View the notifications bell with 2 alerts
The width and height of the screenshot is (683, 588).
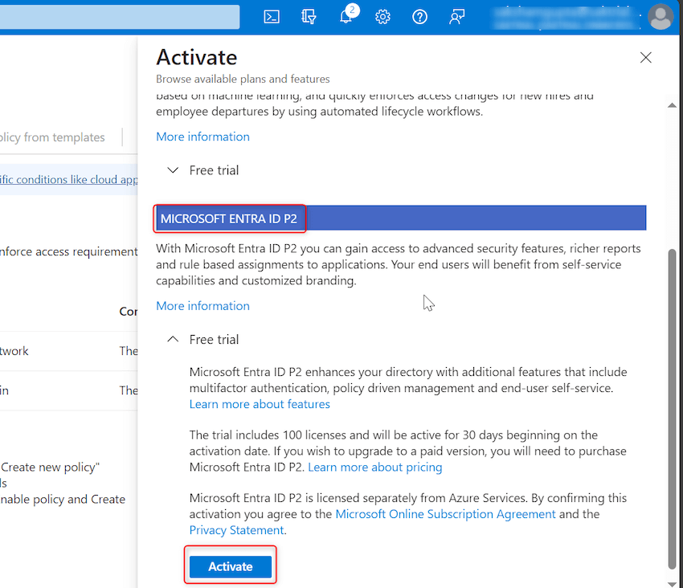[346, 16]
